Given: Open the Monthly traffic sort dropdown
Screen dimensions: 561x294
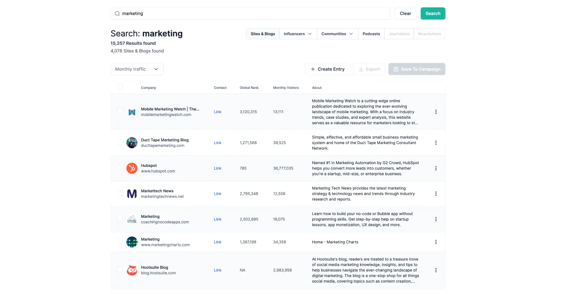Looking at the screenshot, I should click(137, 69).
